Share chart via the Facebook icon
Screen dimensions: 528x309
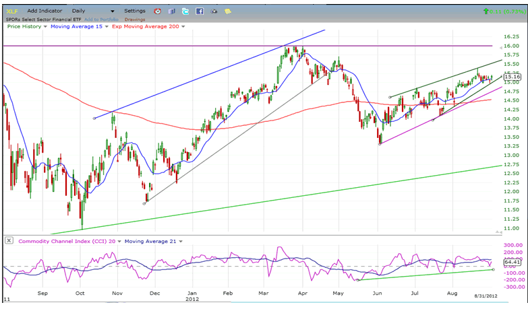200,11
